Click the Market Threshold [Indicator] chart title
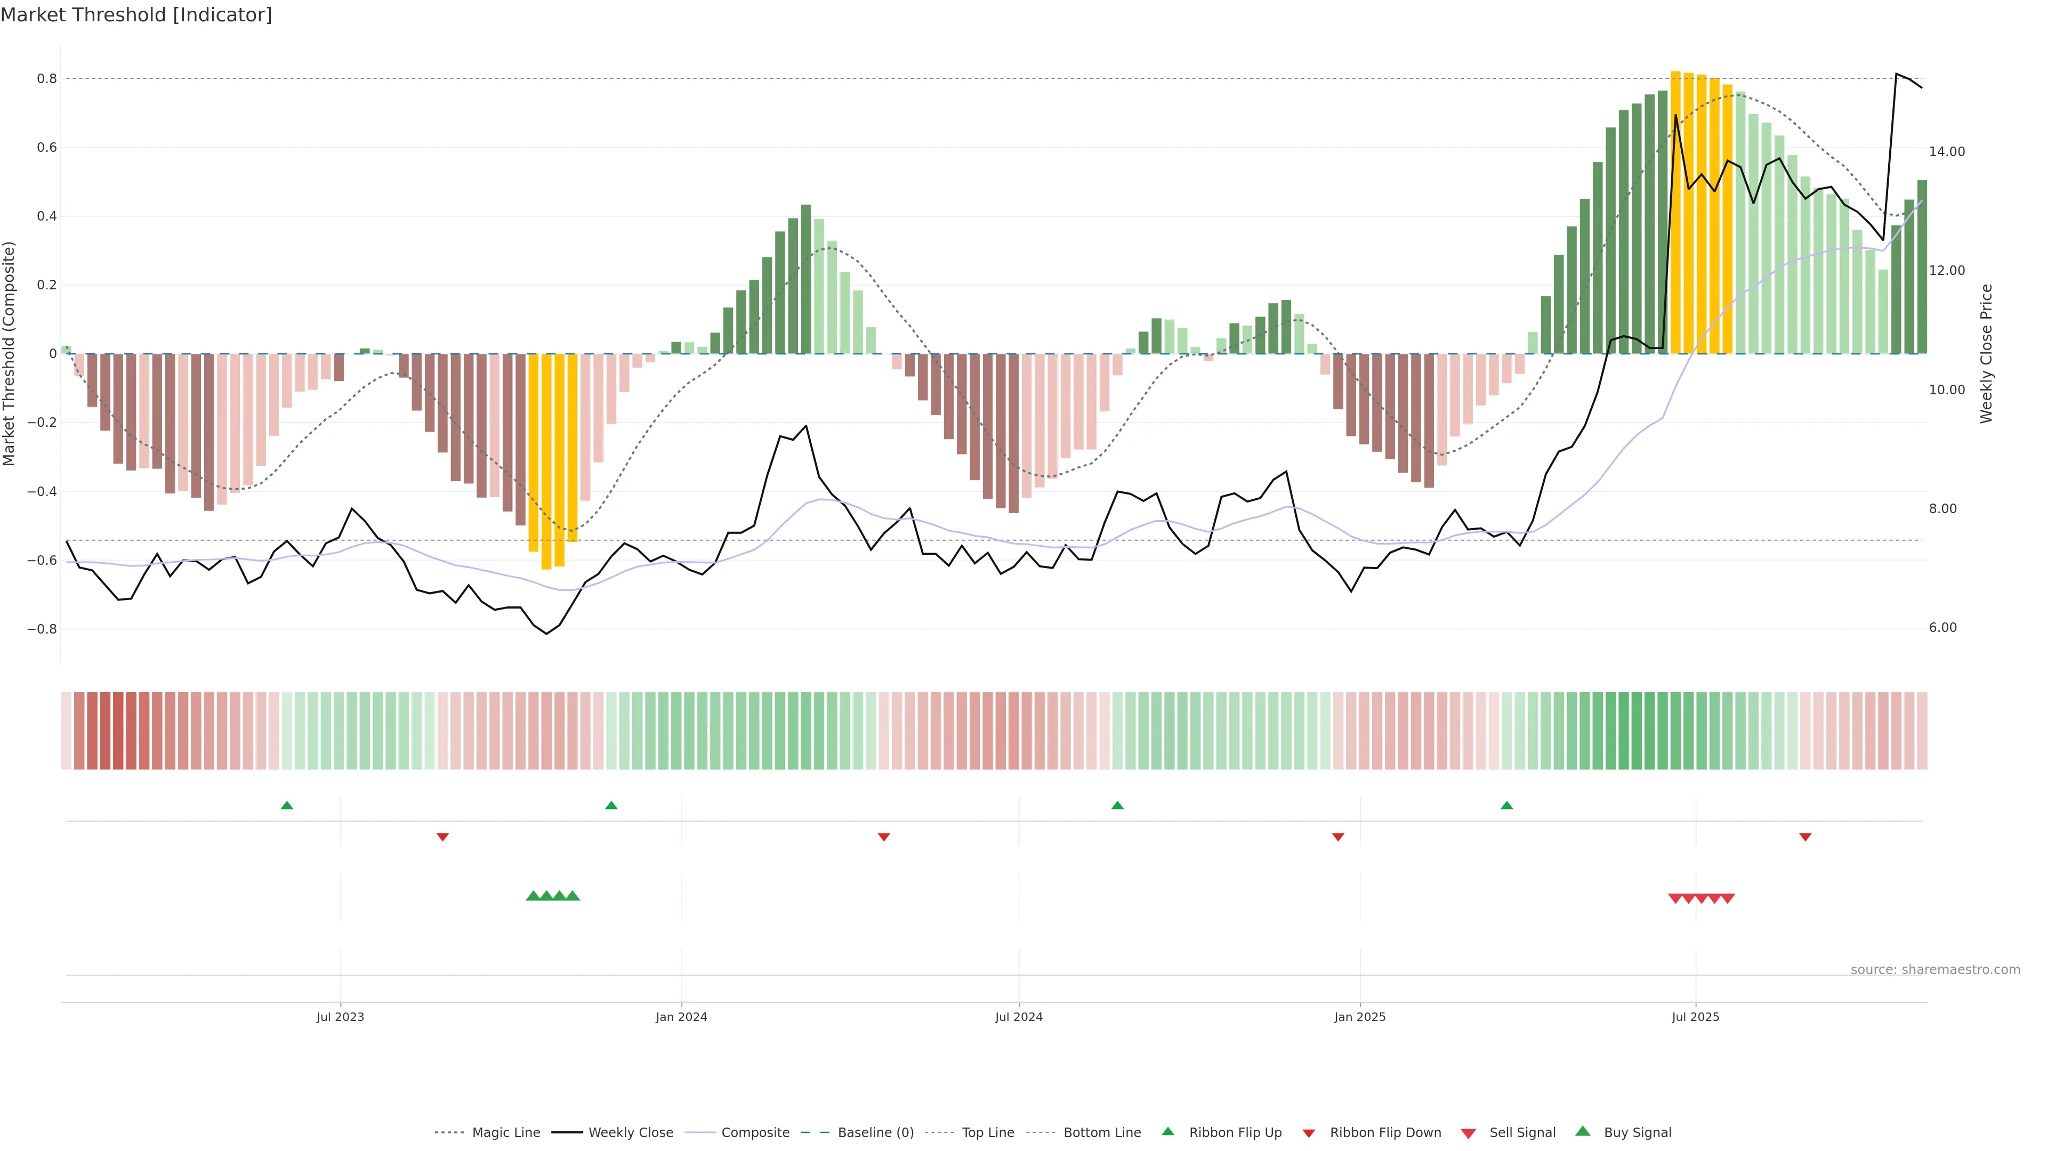 (136, 15)
